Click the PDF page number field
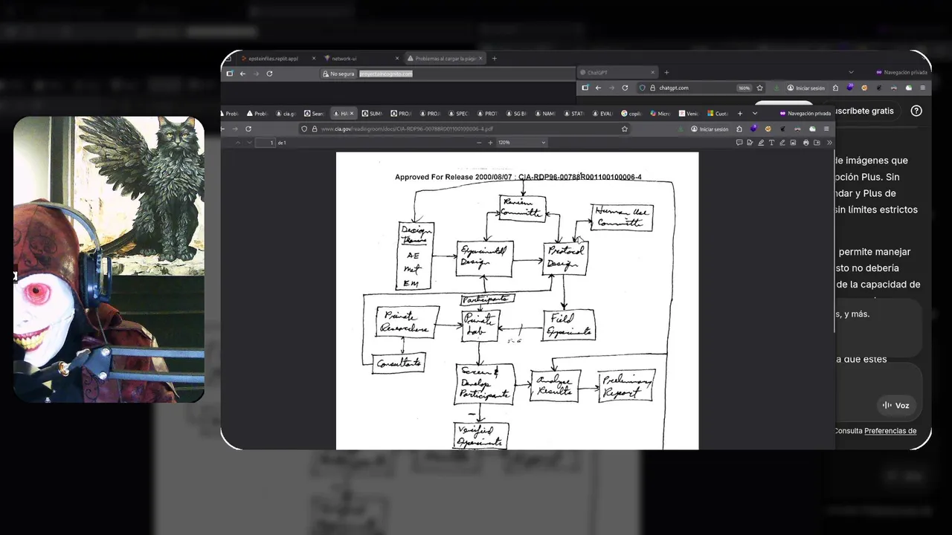Screen dimensions: 952x535 coord(266,143)
